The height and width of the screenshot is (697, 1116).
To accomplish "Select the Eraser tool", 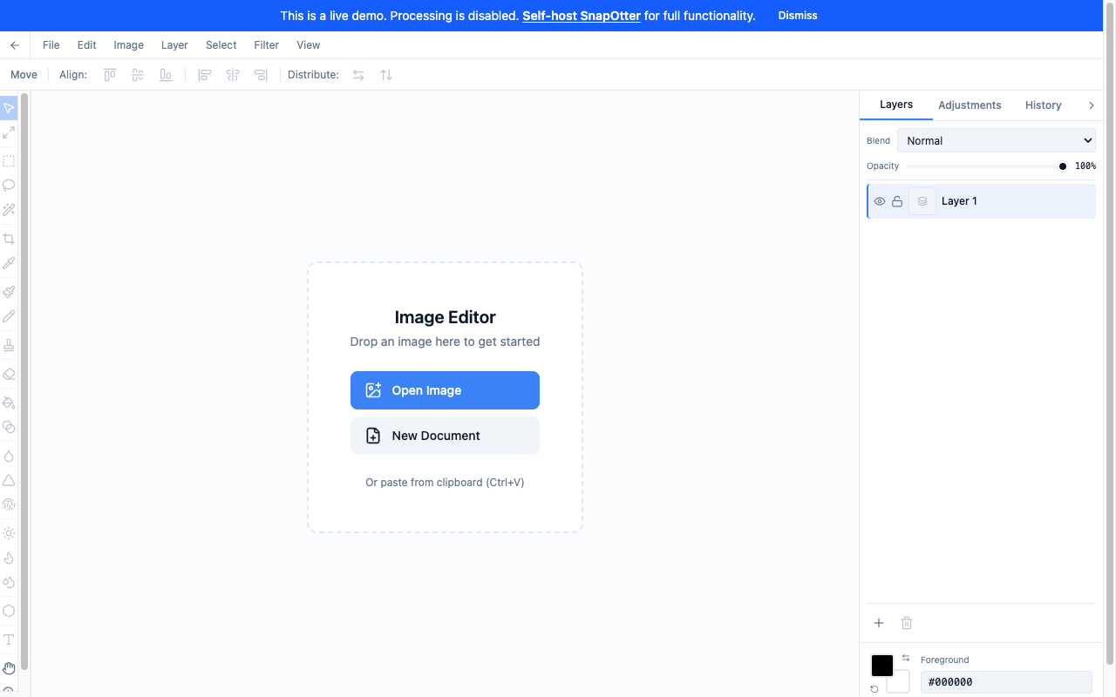I will 9,374.
